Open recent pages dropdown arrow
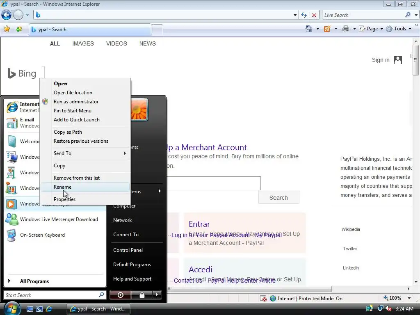This screenshot has height=315, width=420. [x=27, y=15]
